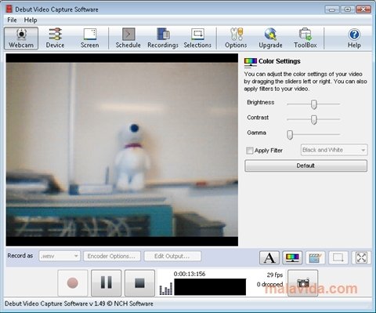Click the Encoder Options button
The image size is (376, 313).
112,256
